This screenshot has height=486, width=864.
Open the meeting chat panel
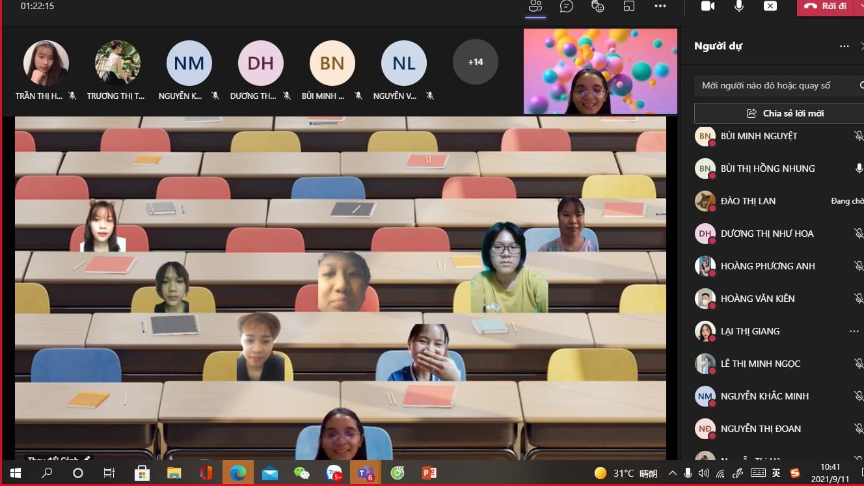pyautogui.click(x=567, y=7)
